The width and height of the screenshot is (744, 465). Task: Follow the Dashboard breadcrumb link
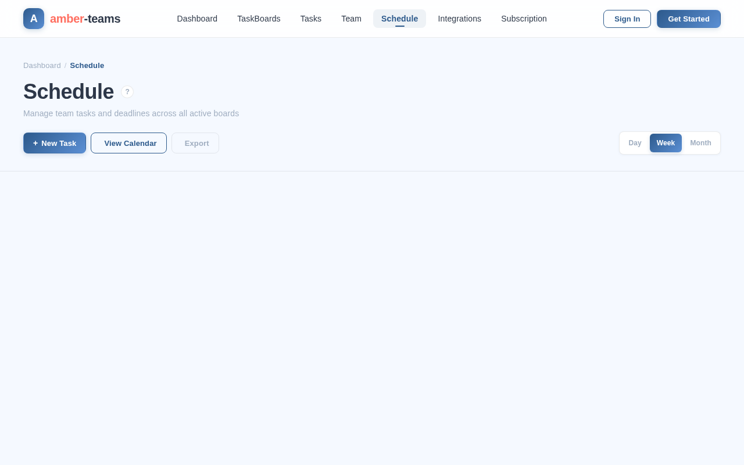click(x=42, y=66)
